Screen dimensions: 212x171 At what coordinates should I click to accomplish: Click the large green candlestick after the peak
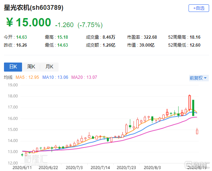pyautogui.click(x=193, y=108)
